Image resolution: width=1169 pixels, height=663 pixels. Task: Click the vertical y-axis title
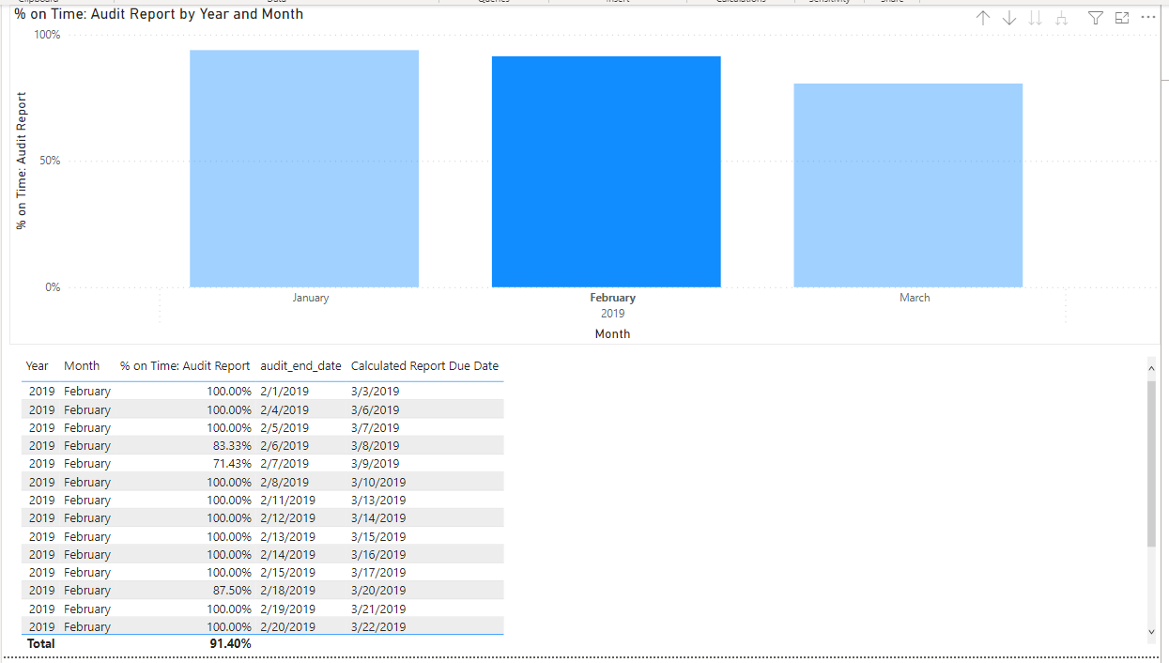click(x=22, y=161)
